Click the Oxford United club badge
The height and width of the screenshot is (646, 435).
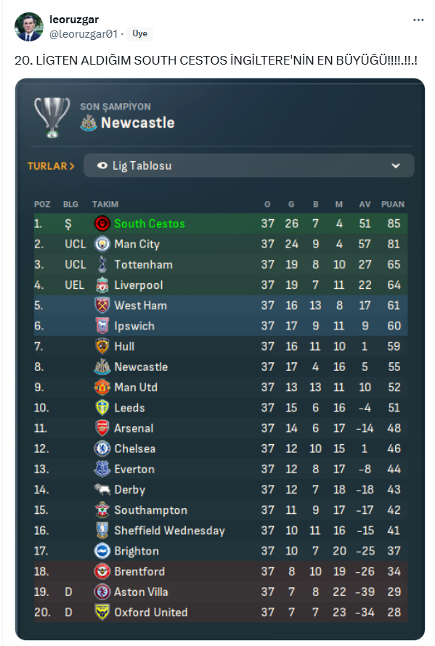[x=102, y=612]
